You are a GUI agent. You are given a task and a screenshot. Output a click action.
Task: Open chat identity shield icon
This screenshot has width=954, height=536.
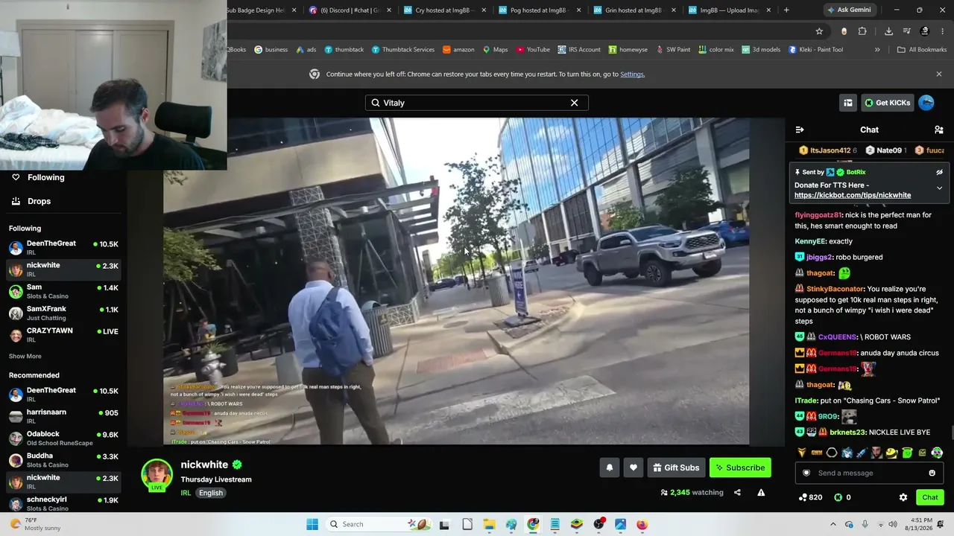[806, 473]
